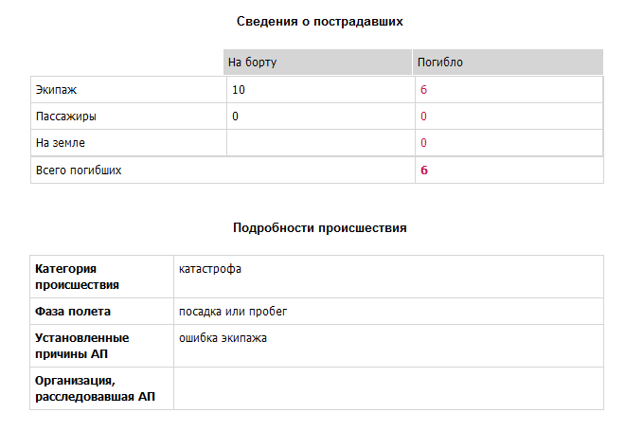Screen dimensions: 625x431
Task: Click the red ground fatalities value 0
Action: pyautogui.click(x=423, y=143)
